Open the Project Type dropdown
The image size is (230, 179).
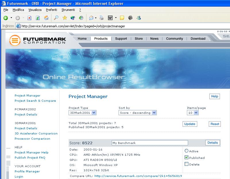pos(82,113)
